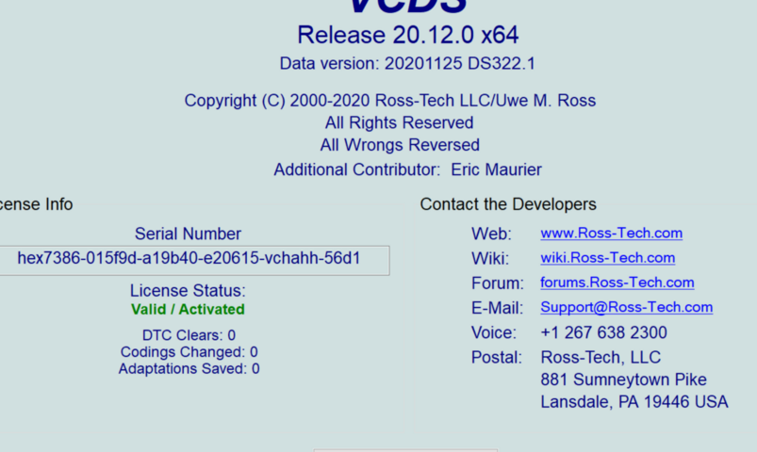Viewport: 757px width, 452px height.
Task: Open the wiki.Ross-Tech.com link
Action: 607,258
